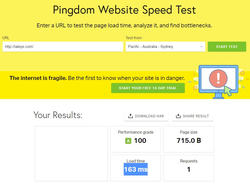Image resolution: width=250 pixels, height=187 pixels.
Task: Click the DOWNLOAD HAR button label
Action: [x=149, y=116]
